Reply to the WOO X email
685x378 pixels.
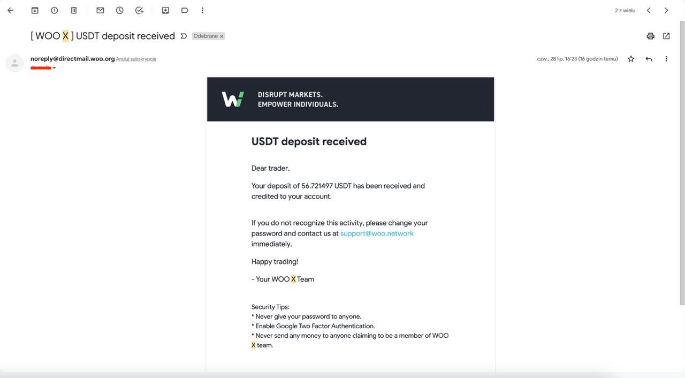pyautogui.click(x=649, y=59)
